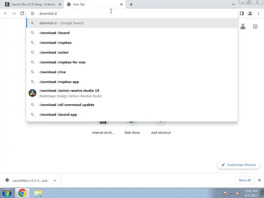This screenshot has width=264, height=198.
Task: Reload the current page
Action: pyautogui.click(x=22, y=13)
